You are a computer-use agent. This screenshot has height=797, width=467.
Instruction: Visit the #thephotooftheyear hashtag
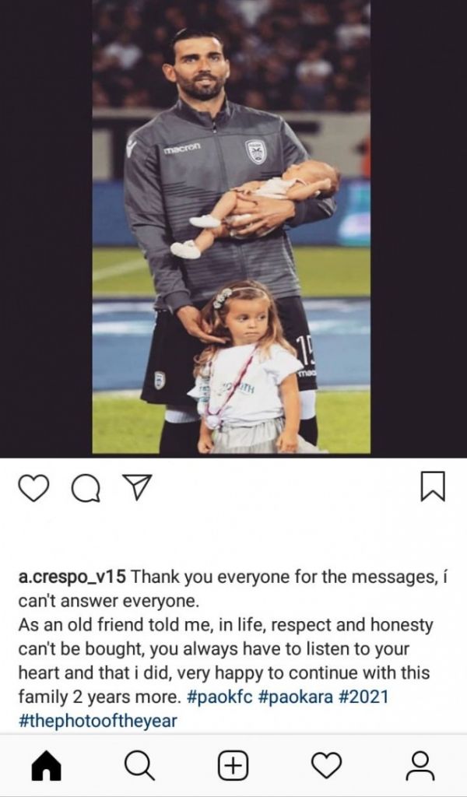click(97, 721)
